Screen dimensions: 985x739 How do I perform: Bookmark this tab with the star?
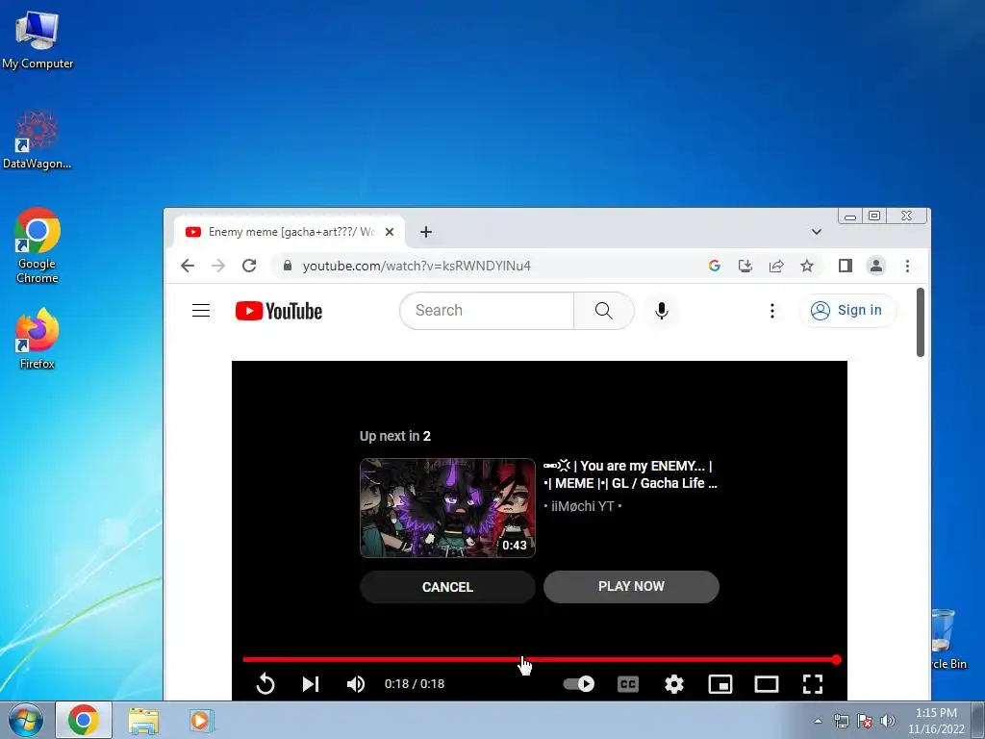pyautogui.click(x=807, y=266)
